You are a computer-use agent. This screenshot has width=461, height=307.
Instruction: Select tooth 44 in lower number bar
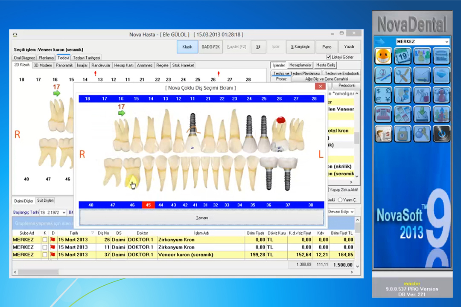(x=161, y=205)
